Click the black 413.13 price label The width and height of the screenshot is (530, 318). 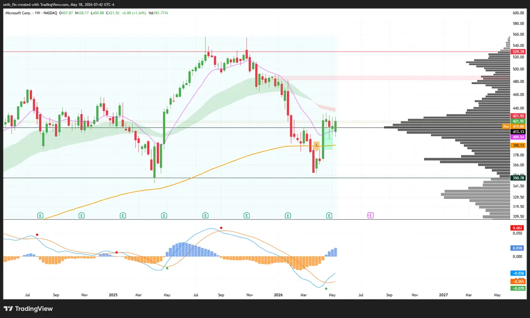518,132
